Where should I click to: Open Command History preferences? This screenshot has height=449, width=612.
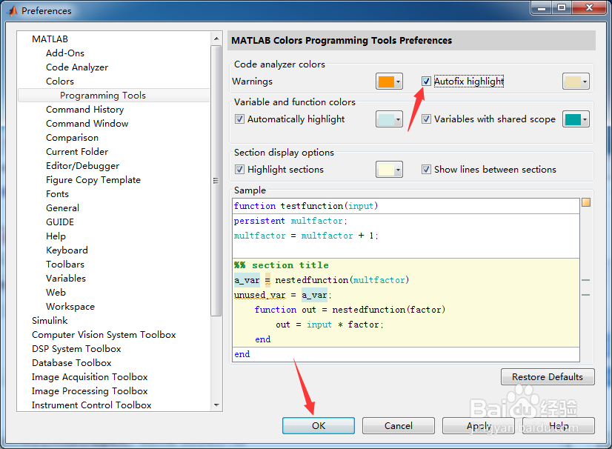(84, 110)
